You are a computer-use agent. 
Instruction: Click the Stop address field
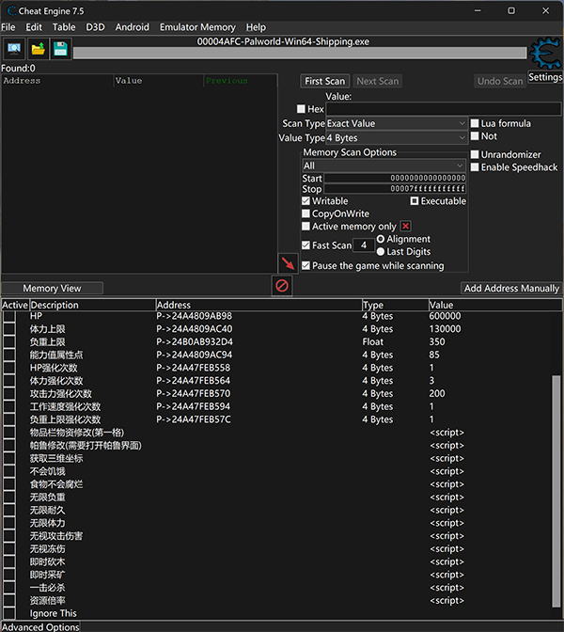coord(395,189)
